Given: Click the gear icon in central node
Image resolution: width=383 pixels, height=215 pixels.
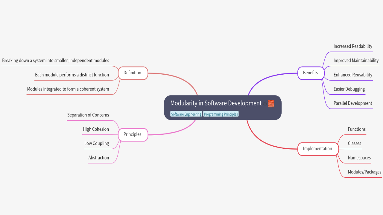Looking at the screenshot, I should coord(265,104).
